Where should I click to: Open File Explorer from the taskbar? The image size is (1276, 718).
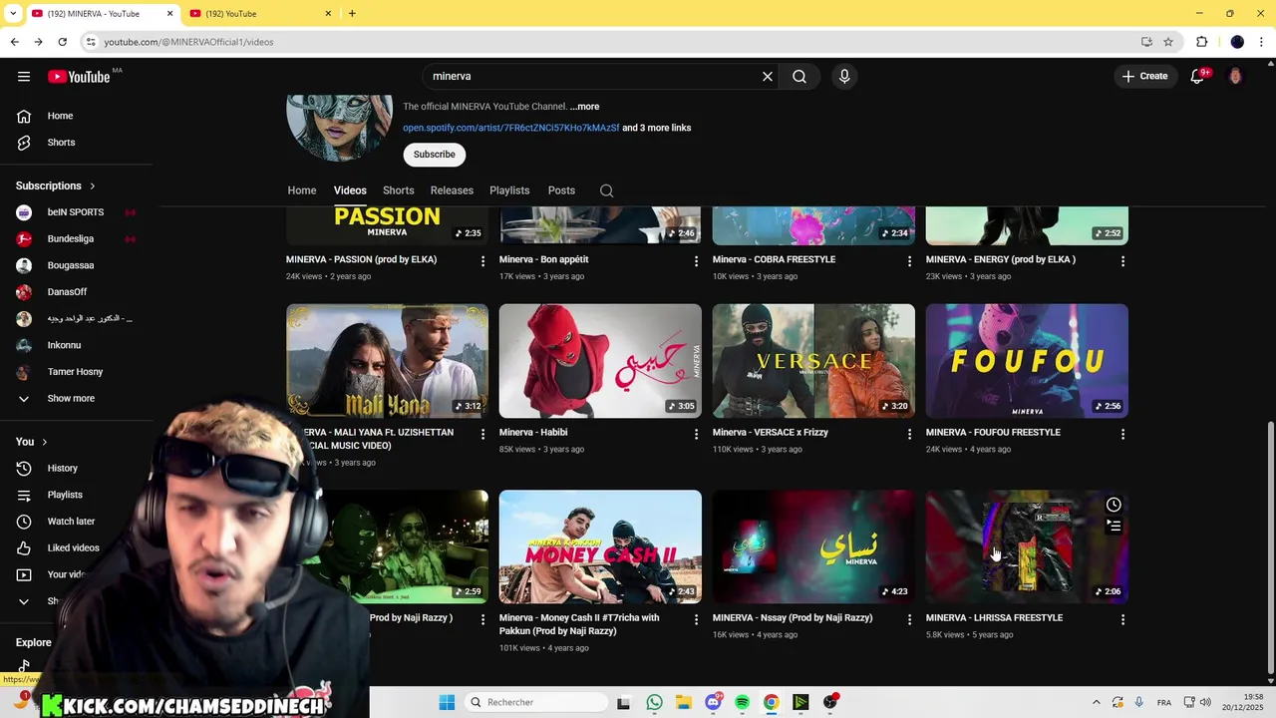pos(683,702)
